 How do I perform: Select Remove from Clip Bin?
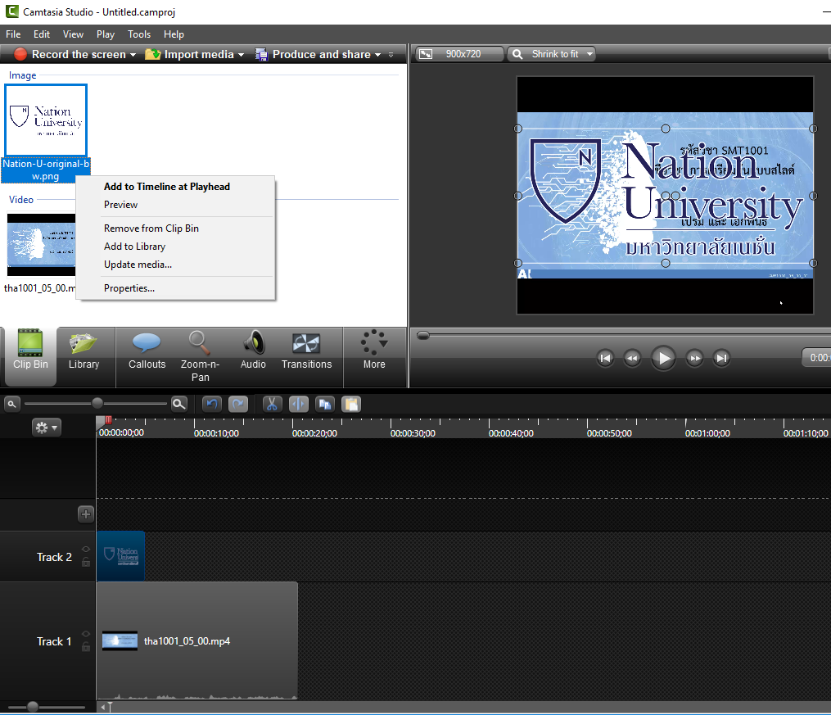(151, 229)
